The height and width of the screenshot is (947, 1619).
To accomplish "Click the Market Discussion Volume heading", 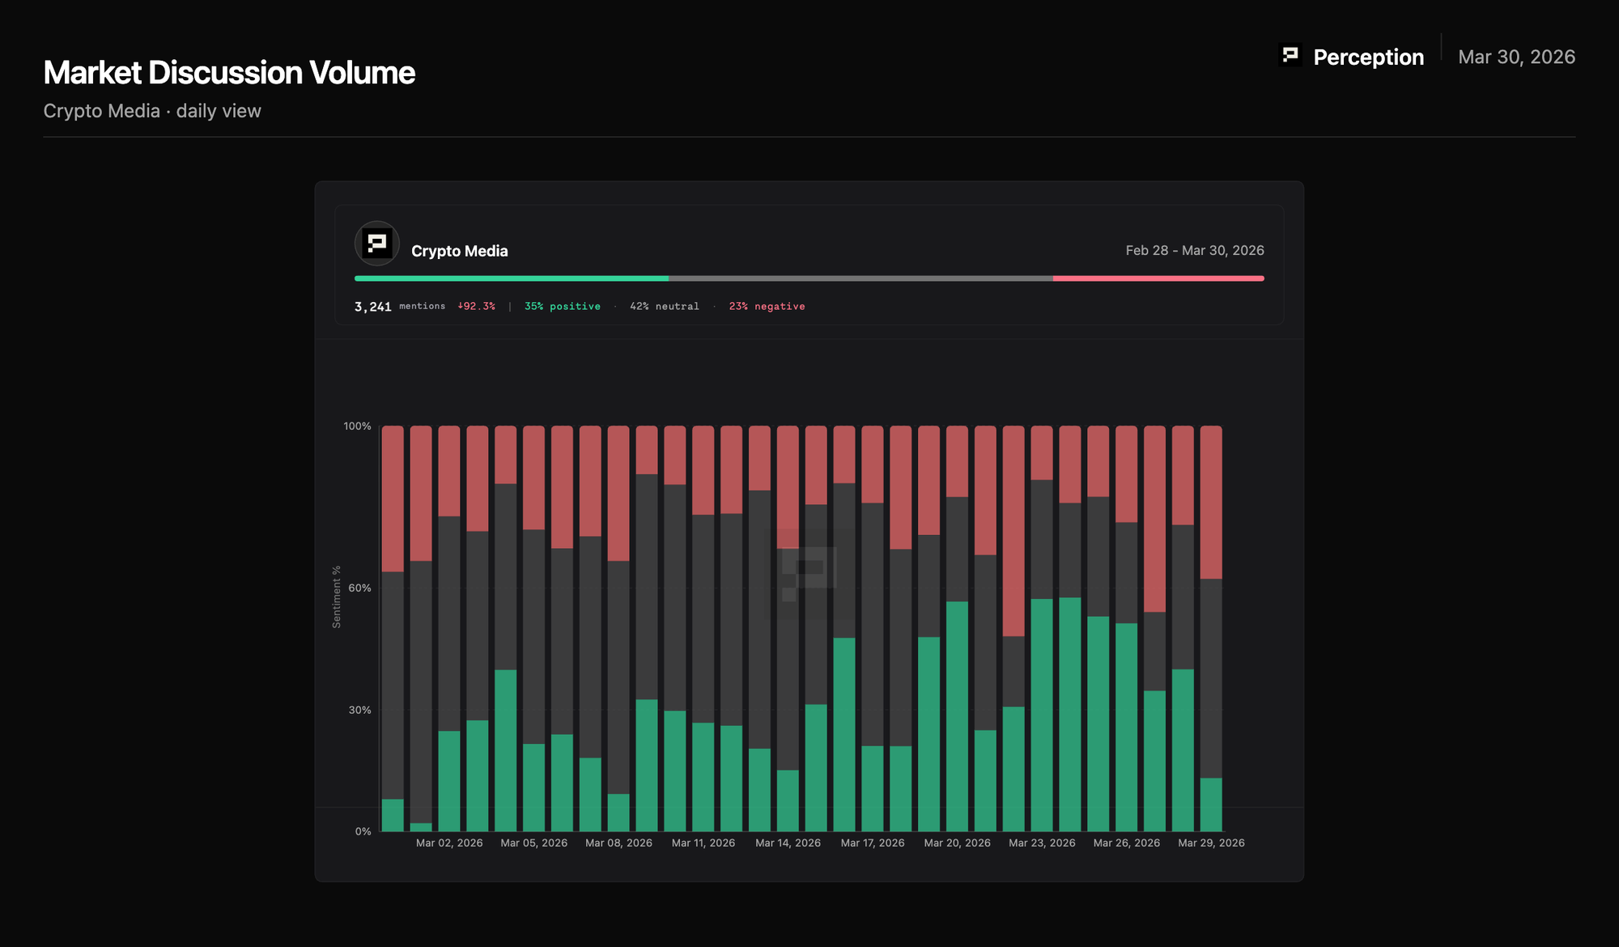I will (x=229, y=73).
